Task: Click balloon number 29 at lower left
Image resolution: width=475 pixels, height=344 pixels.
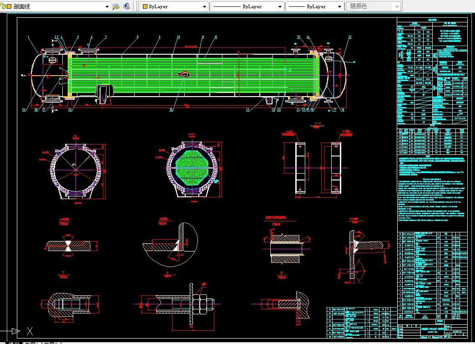Action: tap(24, 110)
